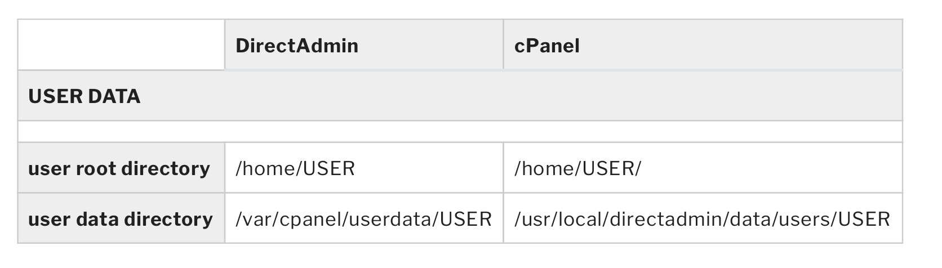Click the DirectAdmin column header
The width and height of the screenshot is (942, 268).
[x=297, y=46]
